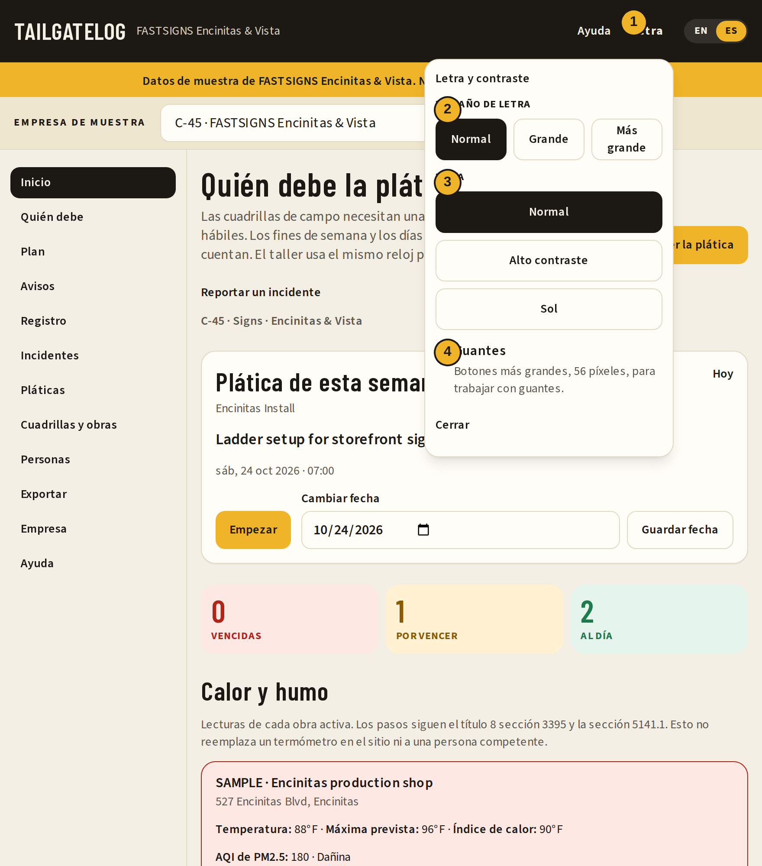Choose the Sol theme
This screenshot has width=762, height=866.
click(549, 309)
